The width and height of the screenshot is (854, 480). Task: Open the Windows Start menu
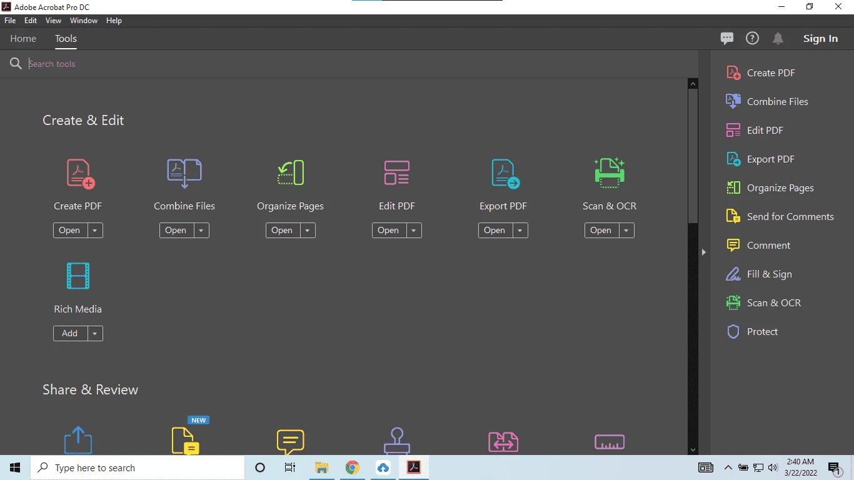(15, 467)
